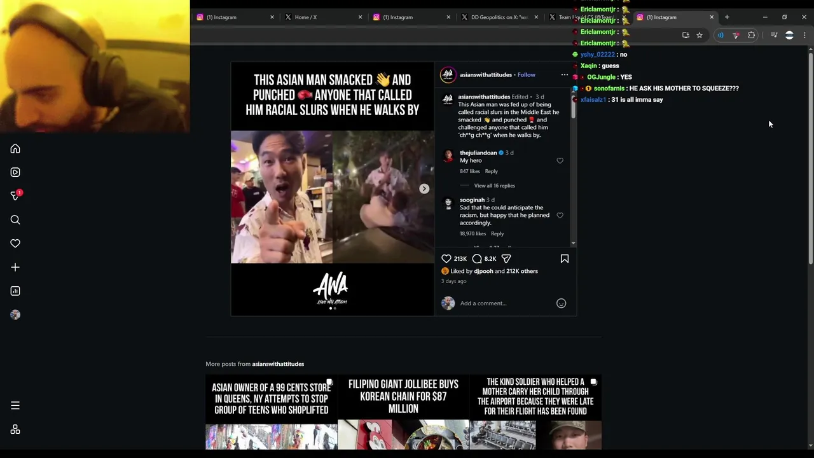Open the AWA profile avatar in the post header
Viewport: 814px width, 458px height.
point(448,75)
